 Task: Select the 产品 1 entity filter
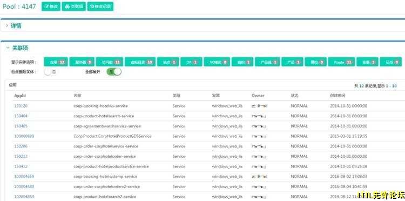coord(292,62)
